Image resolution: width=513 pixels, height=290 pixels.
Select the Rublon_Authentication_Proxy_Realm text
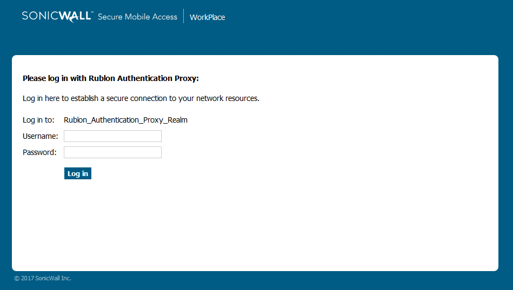pos(125,120)
